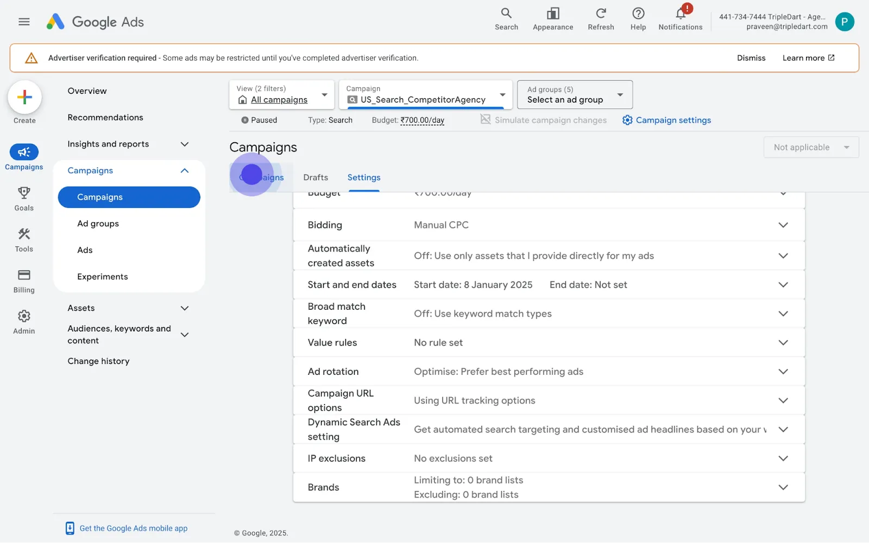Screen dimensions: 869x543
Task: Open Overview in the navigation
Action: [x=87, y=91]
